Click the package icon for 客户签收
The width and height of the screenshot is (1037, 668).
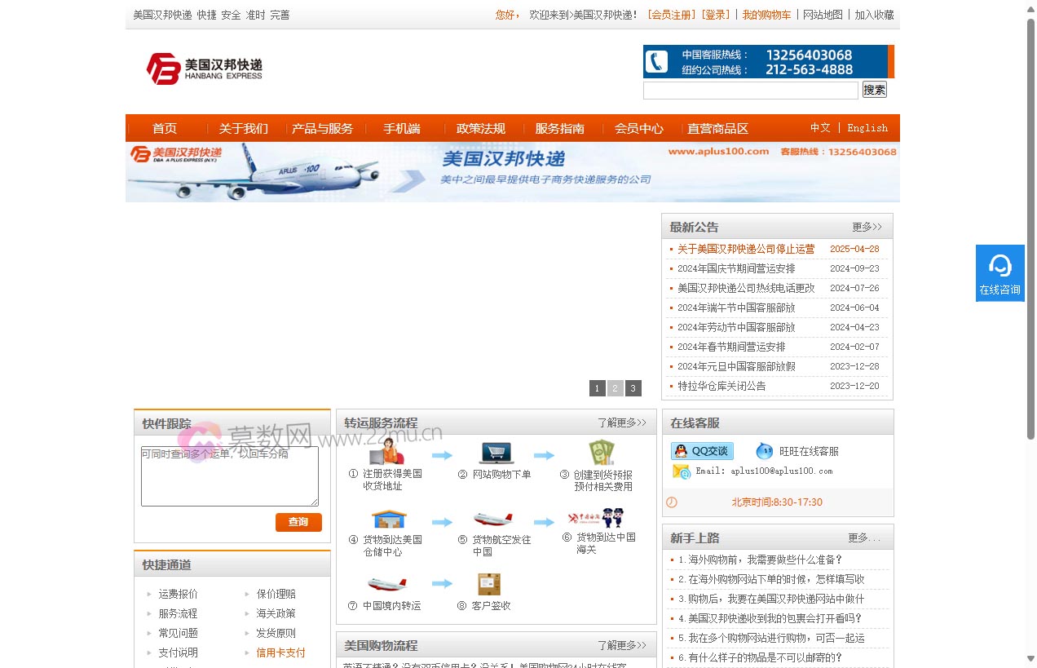click(x=489, y=585)
